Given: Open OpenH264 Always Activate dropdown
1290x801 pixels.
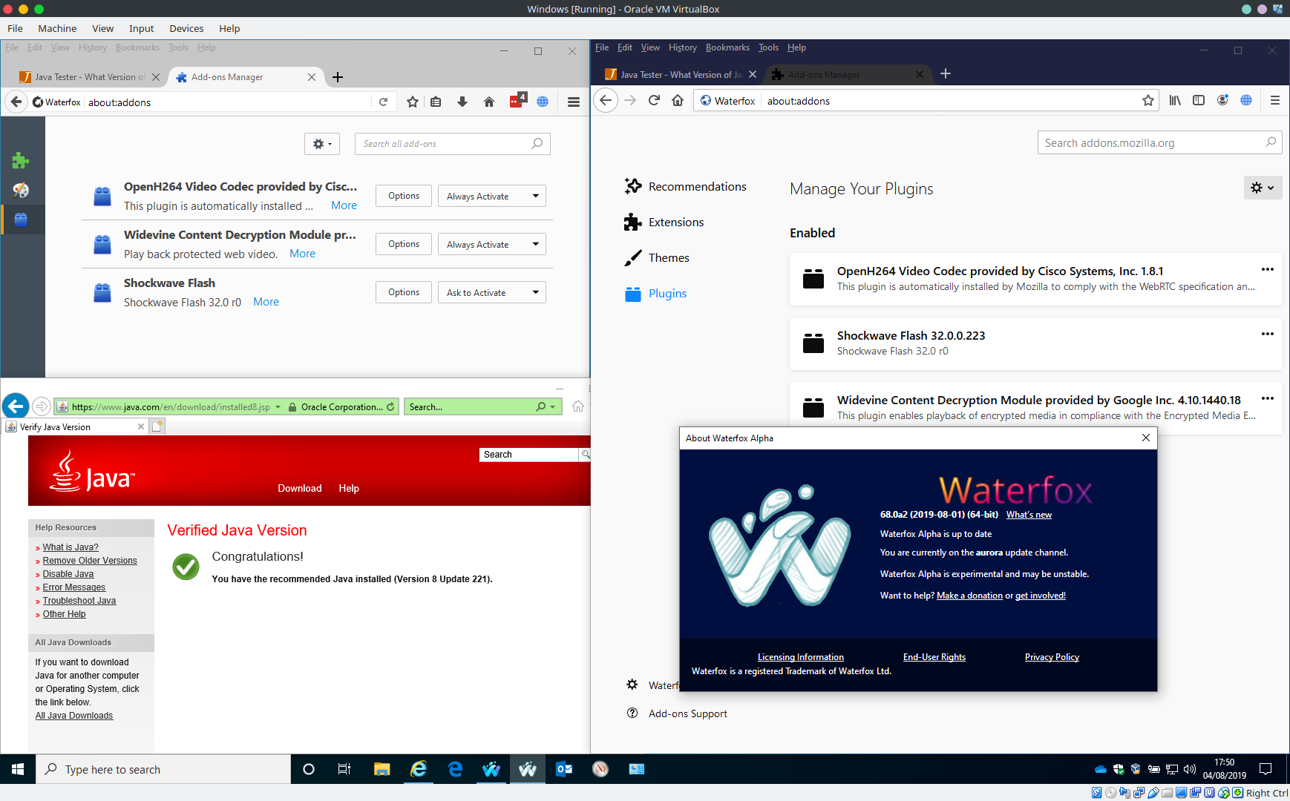Looking at the screenshot, I should click(492, 196).
